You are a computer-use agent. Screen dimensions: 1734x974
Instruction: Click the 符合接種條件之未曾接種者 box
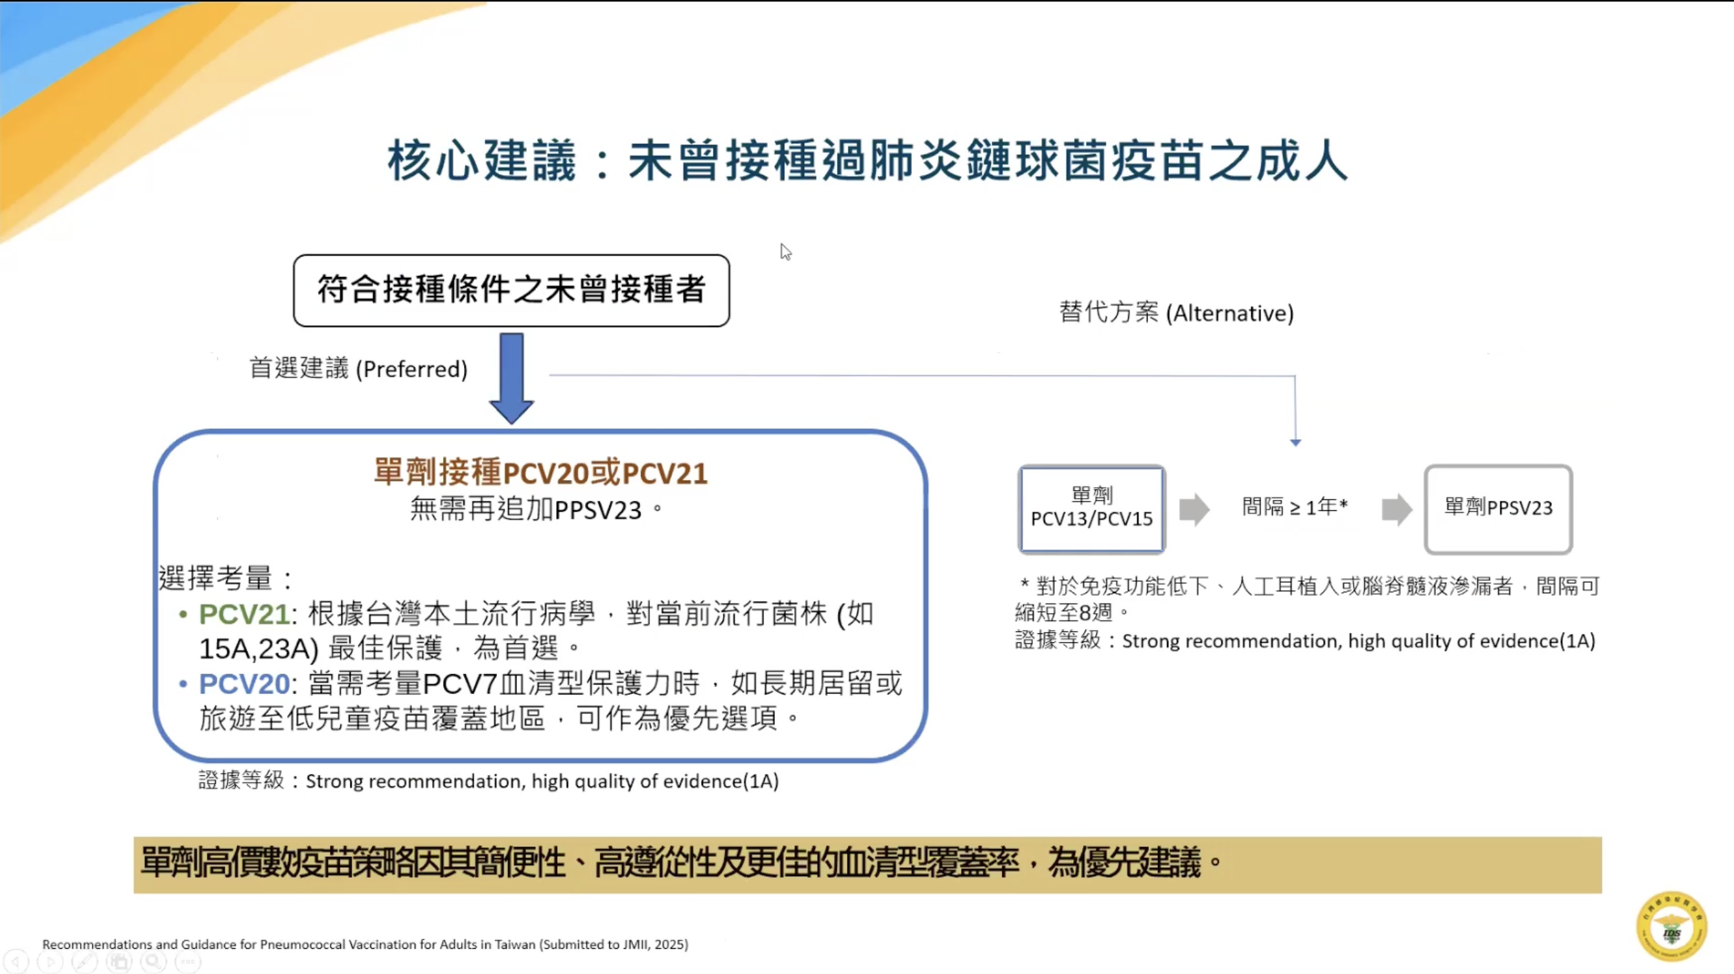pos(511,291)
